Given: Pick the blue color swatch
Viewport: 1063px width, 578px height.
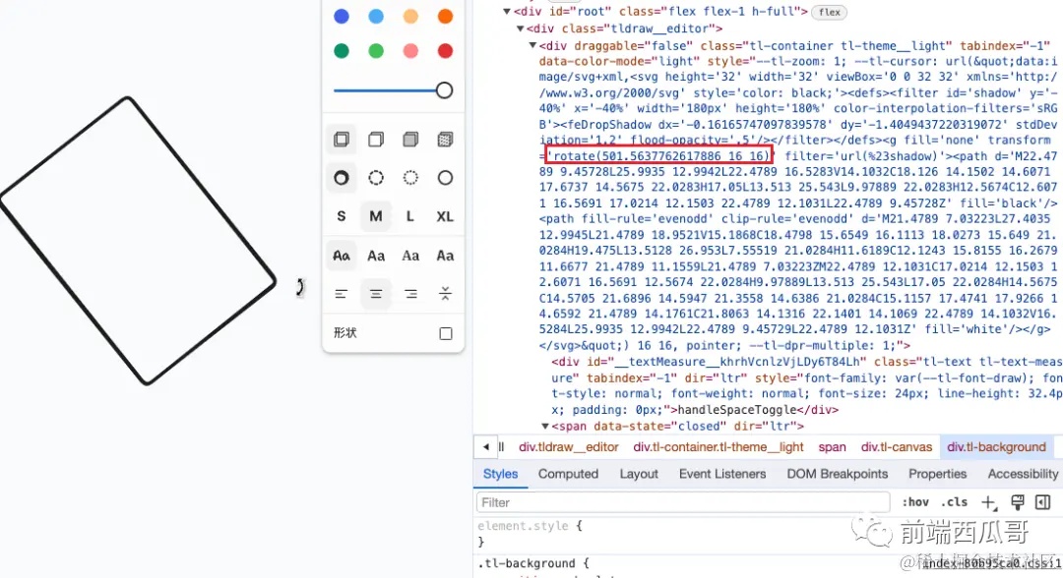Looking at the screenshot, I should click(342, 17).
